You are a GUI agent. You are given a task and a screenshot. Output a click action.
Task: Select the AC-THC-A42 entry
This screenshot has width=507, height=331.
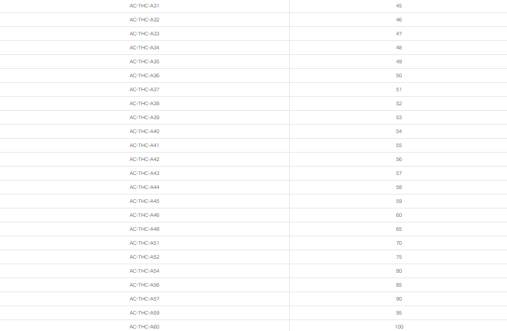[144, 160]
